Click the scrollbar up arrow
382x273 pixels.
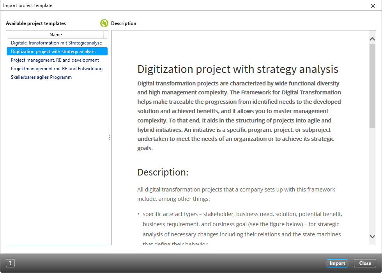tap(372, 38)
